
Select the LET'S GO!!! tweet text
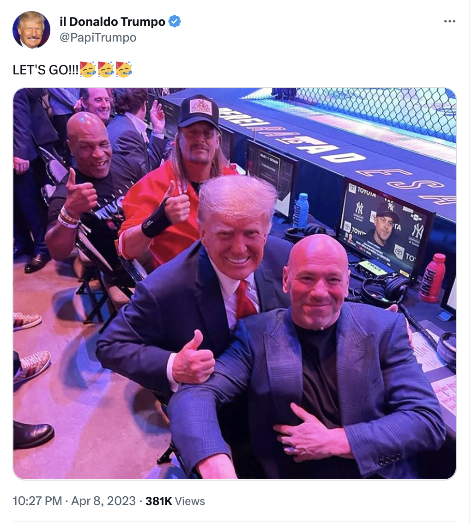pyautogui.click(x=45, y=70)
